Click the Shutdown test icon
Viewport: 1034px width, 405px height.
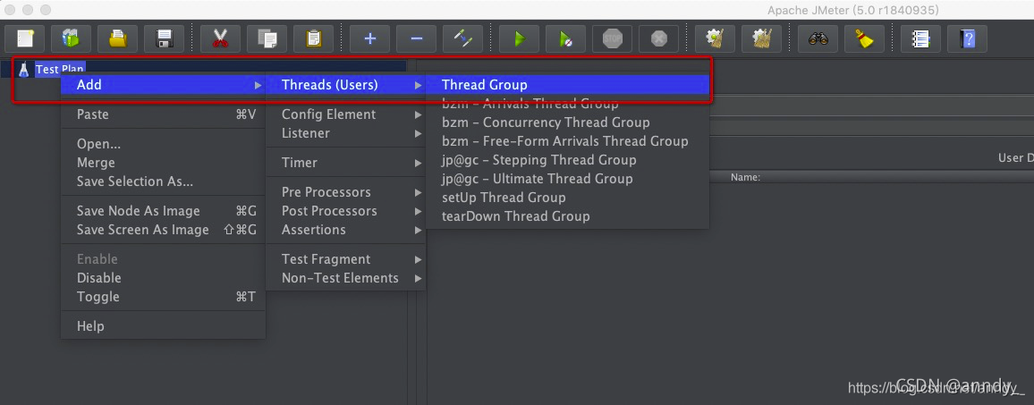pos(659,39)
